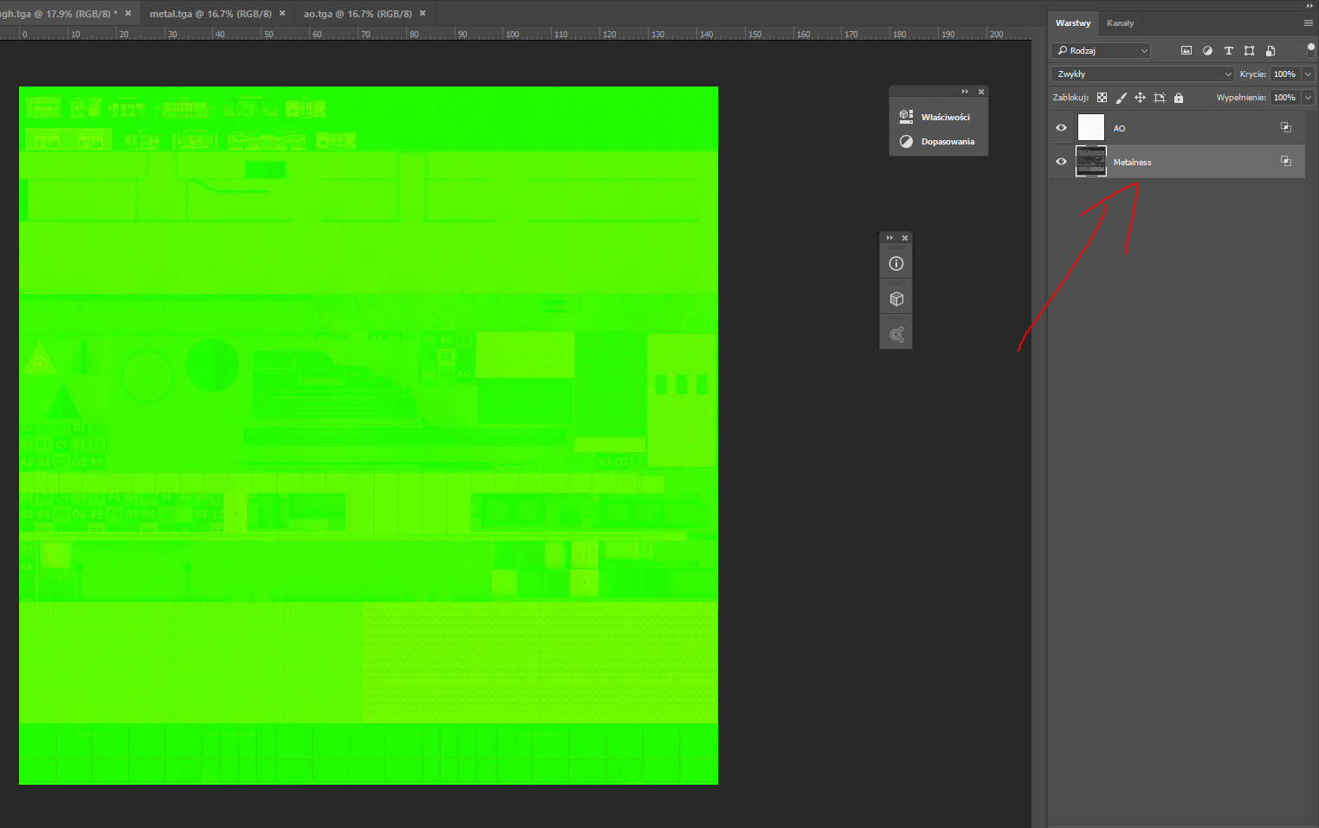
Task: Click smart object badge on Metalness layer
Action: click(1286, 161)
